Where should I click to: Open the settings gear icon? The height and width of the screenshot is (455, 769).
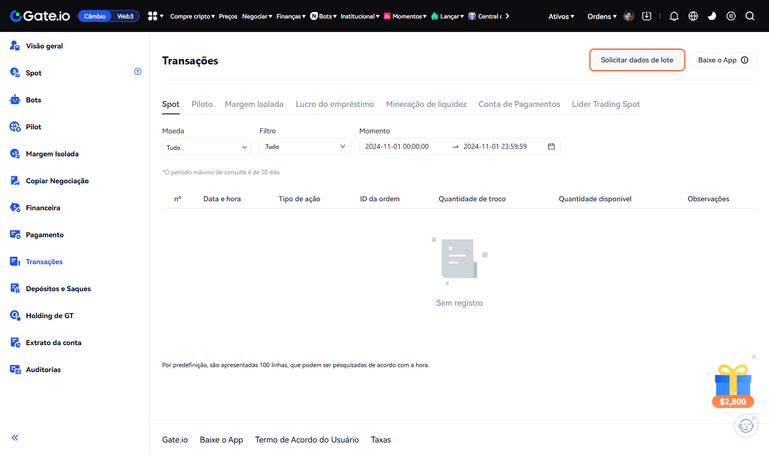tap(731, 16)
